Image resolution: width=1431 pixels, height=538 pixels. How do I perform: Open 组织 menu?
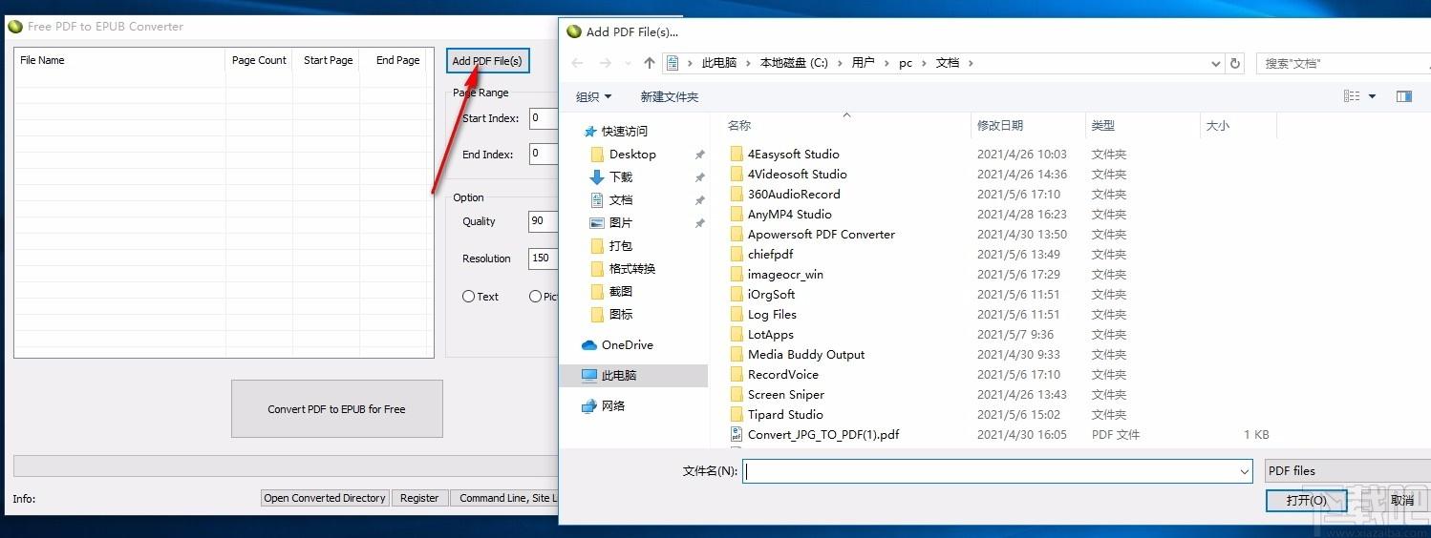click(x=593, y=96)
